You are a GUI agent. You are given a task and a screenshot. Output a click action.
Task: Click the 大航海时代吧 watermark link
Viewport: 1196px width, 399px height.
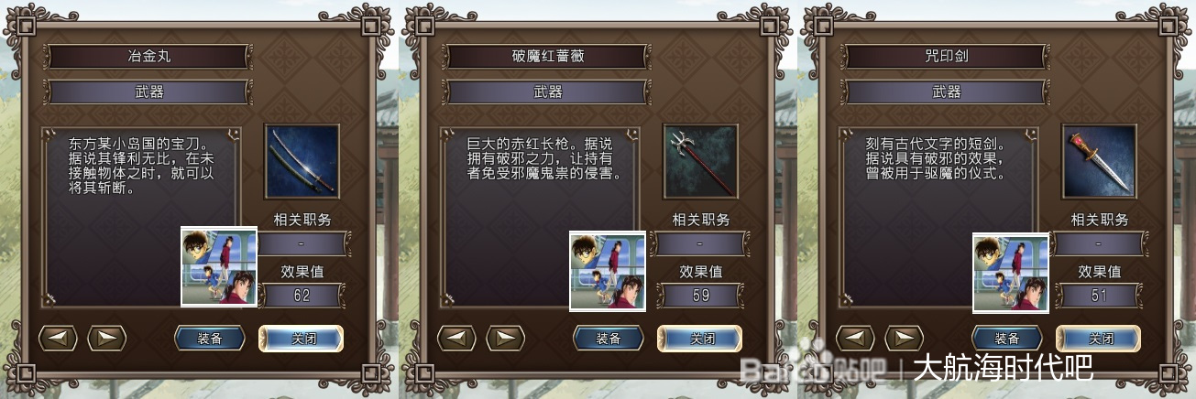[x=1004, y=369]
